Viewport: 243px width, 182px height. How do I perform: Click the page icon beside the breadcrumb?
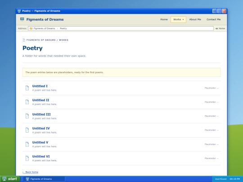click(24, 40)
